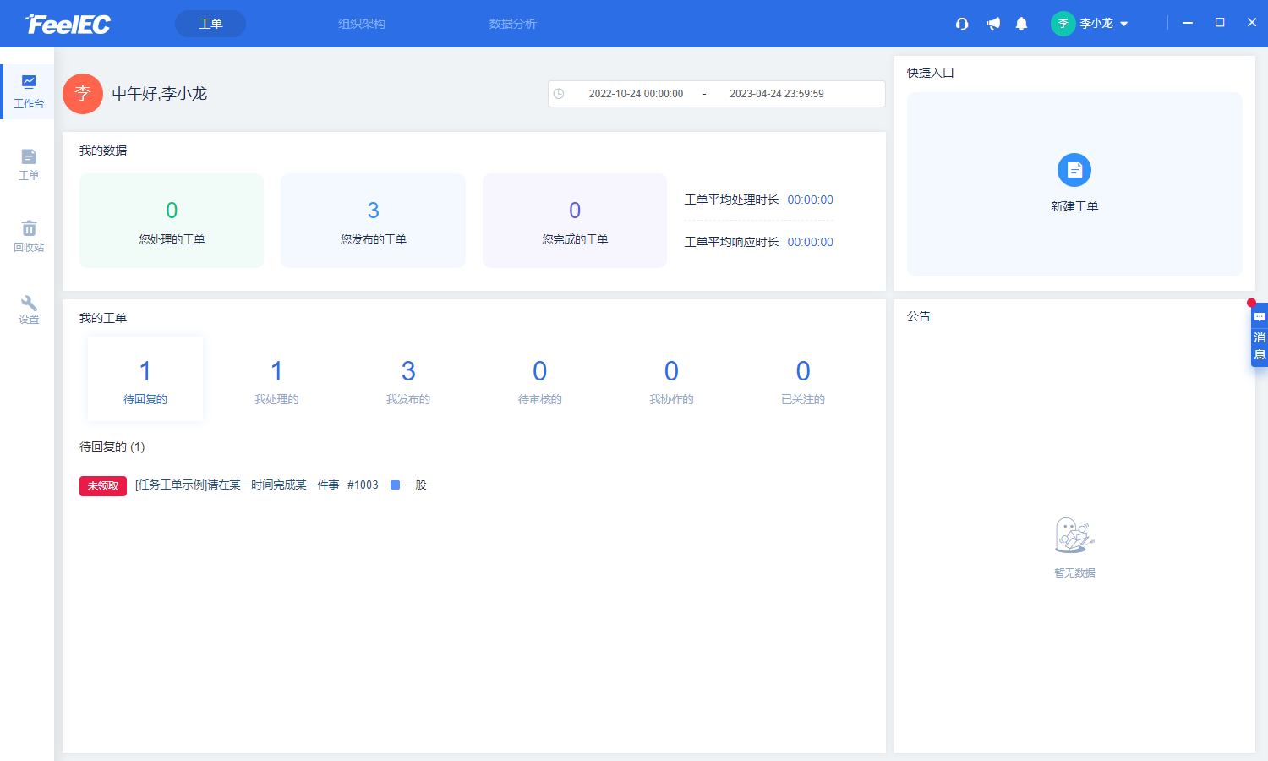Select the 我协作的 ticket tab

(671, 379)
